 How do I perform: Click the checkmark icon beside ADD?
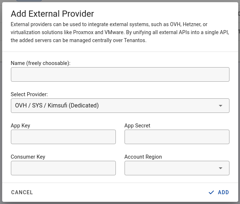pos(211,192)
